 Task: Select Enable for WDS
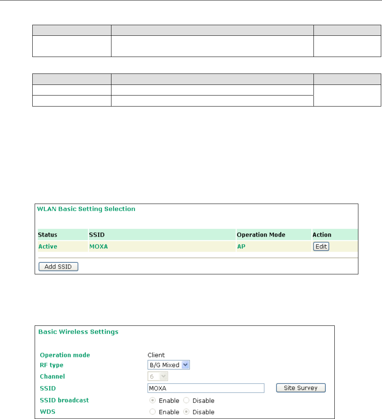(152, 412)
